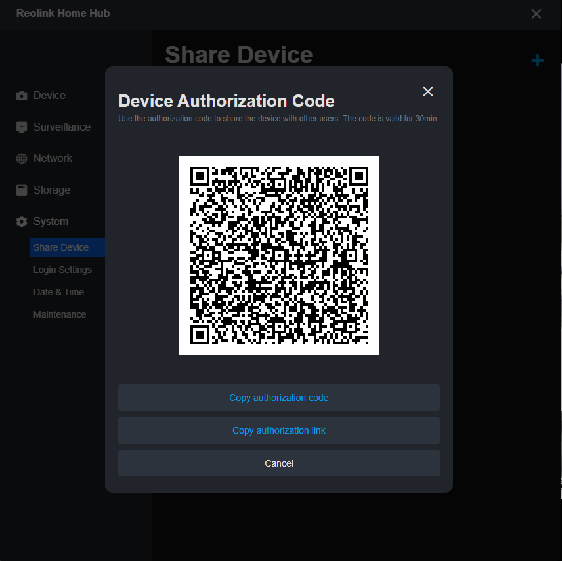562x561 pixels.
Task: Cancel the authorization code dialog
Action: tap(279, 463)
